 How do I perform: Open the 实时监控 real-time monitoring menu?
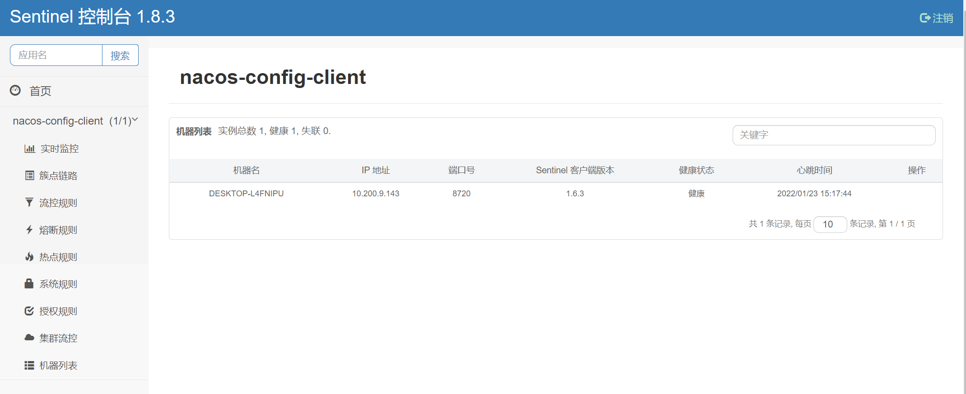[60, 148]
